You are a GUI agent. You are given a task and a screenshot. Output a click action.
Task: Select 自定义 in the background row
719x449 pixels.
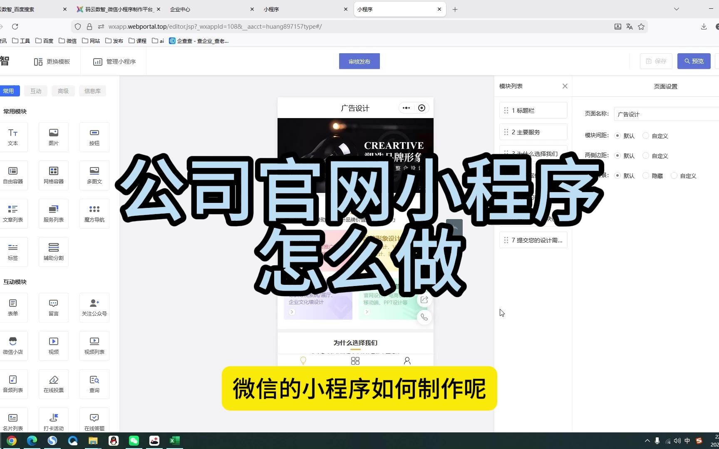point(674,175)
